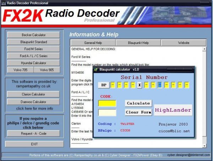Select the Ford M Series decoder
The height and width of the screenshot is (161, 213).
pos(34,49)
